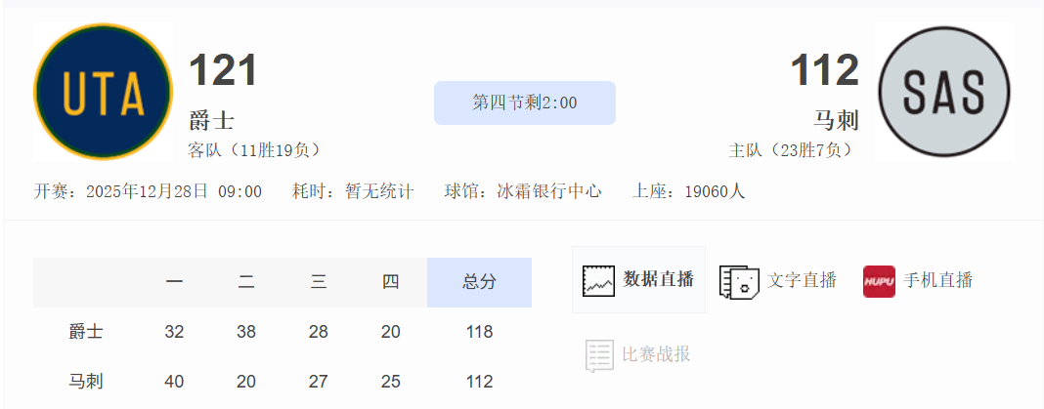The image size is (1044, 409).
Task: Click 客队（11胜19负）record text
Action: click(x=254, y=150)
